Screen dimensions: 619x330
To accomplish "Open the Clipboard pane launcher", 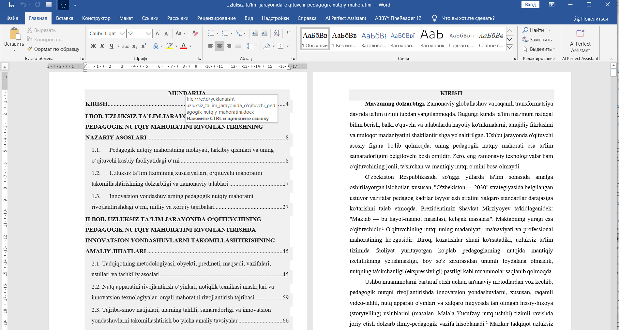I will tap(82, 58).
